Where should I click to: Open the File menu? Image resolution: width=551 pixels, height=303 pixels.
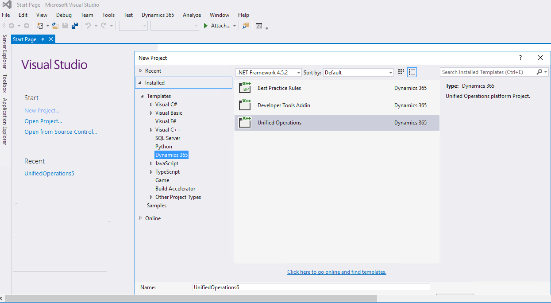tap(6, 15)
